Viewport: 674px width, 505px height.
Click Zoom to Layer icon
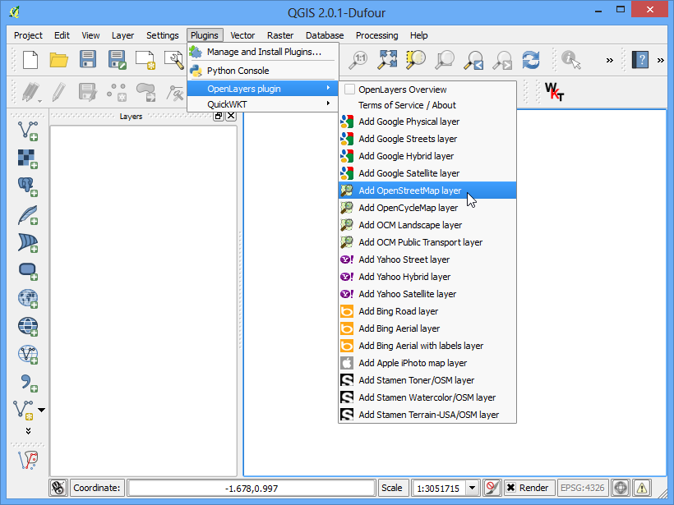pyautogui.click(x=445, y=60)
